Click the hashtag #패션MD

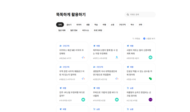[x=63, y=58]
